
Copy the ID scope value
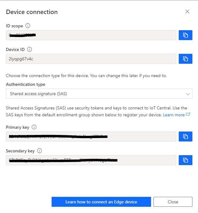(x=186, y=35)
